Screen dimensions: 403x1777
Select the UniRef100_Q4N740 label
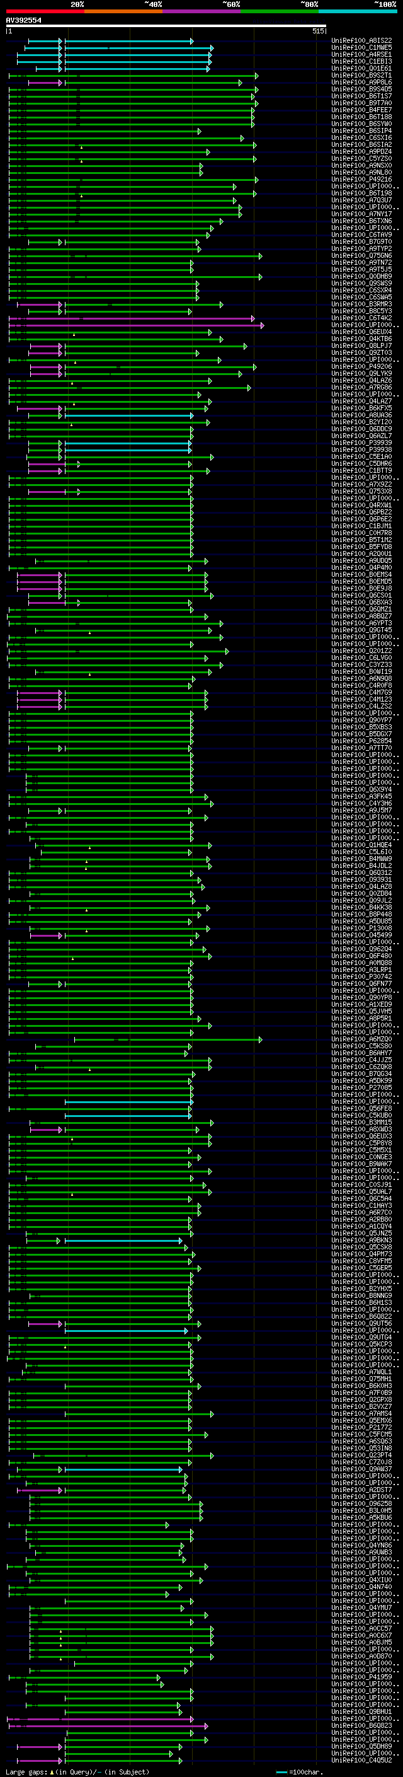pos(361,1587)
